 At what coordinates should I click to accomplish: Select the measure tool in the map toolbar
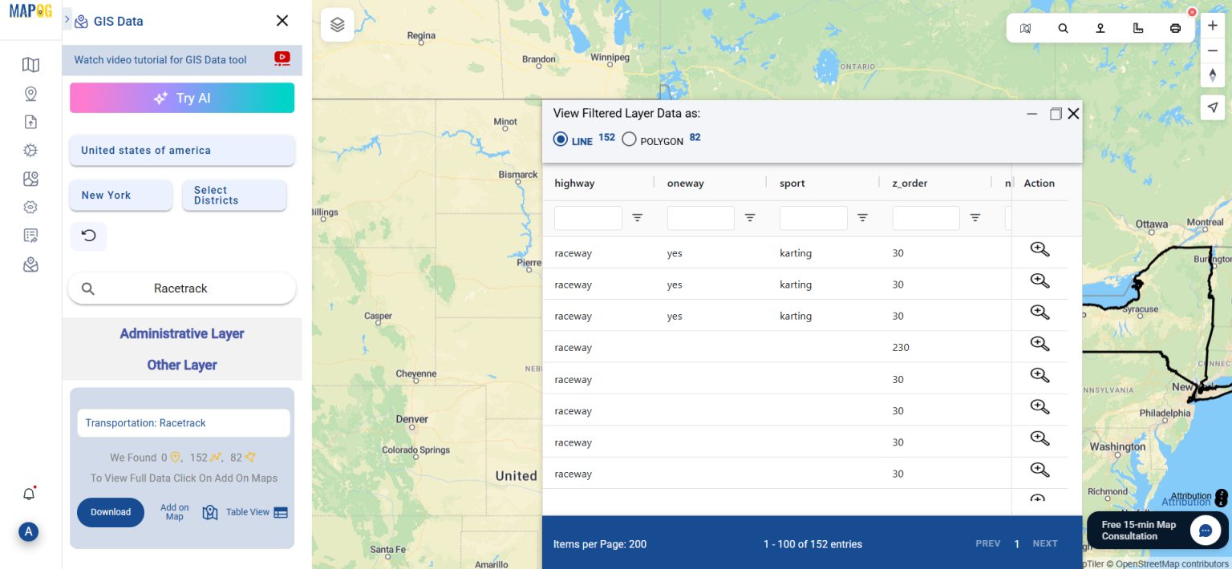(1138, 27)
